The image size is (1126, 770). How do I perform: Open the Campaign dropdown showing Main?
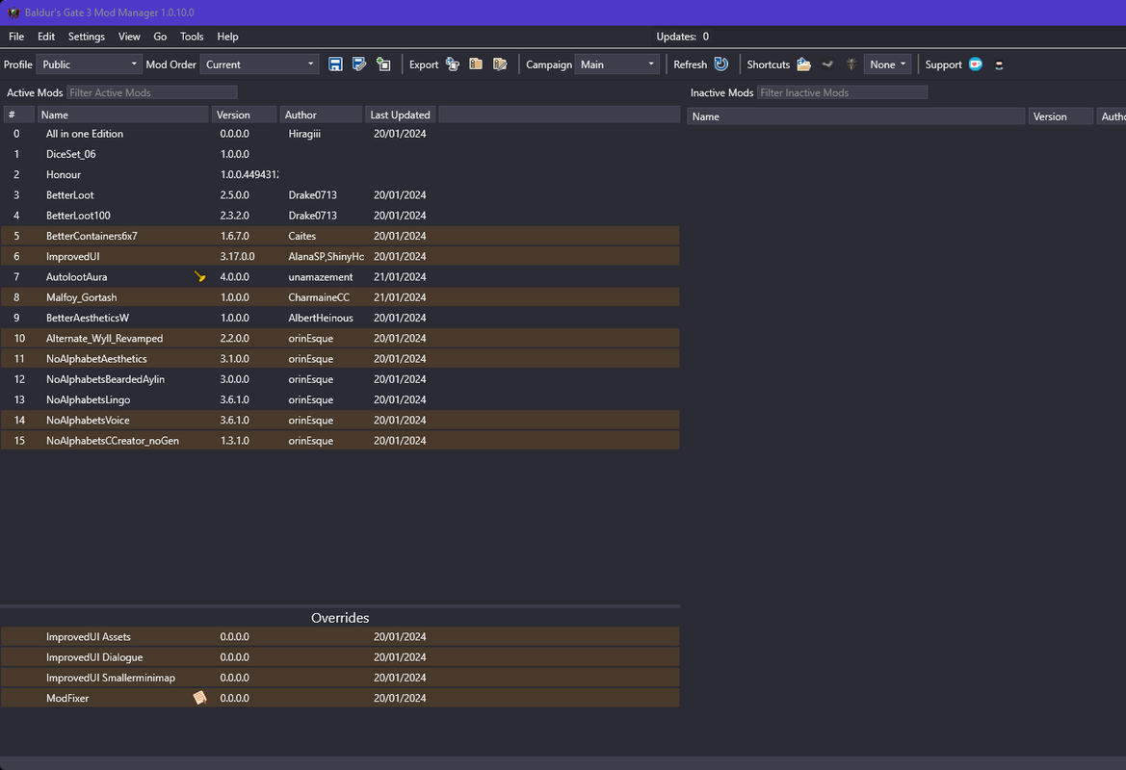tap(616, 64)
